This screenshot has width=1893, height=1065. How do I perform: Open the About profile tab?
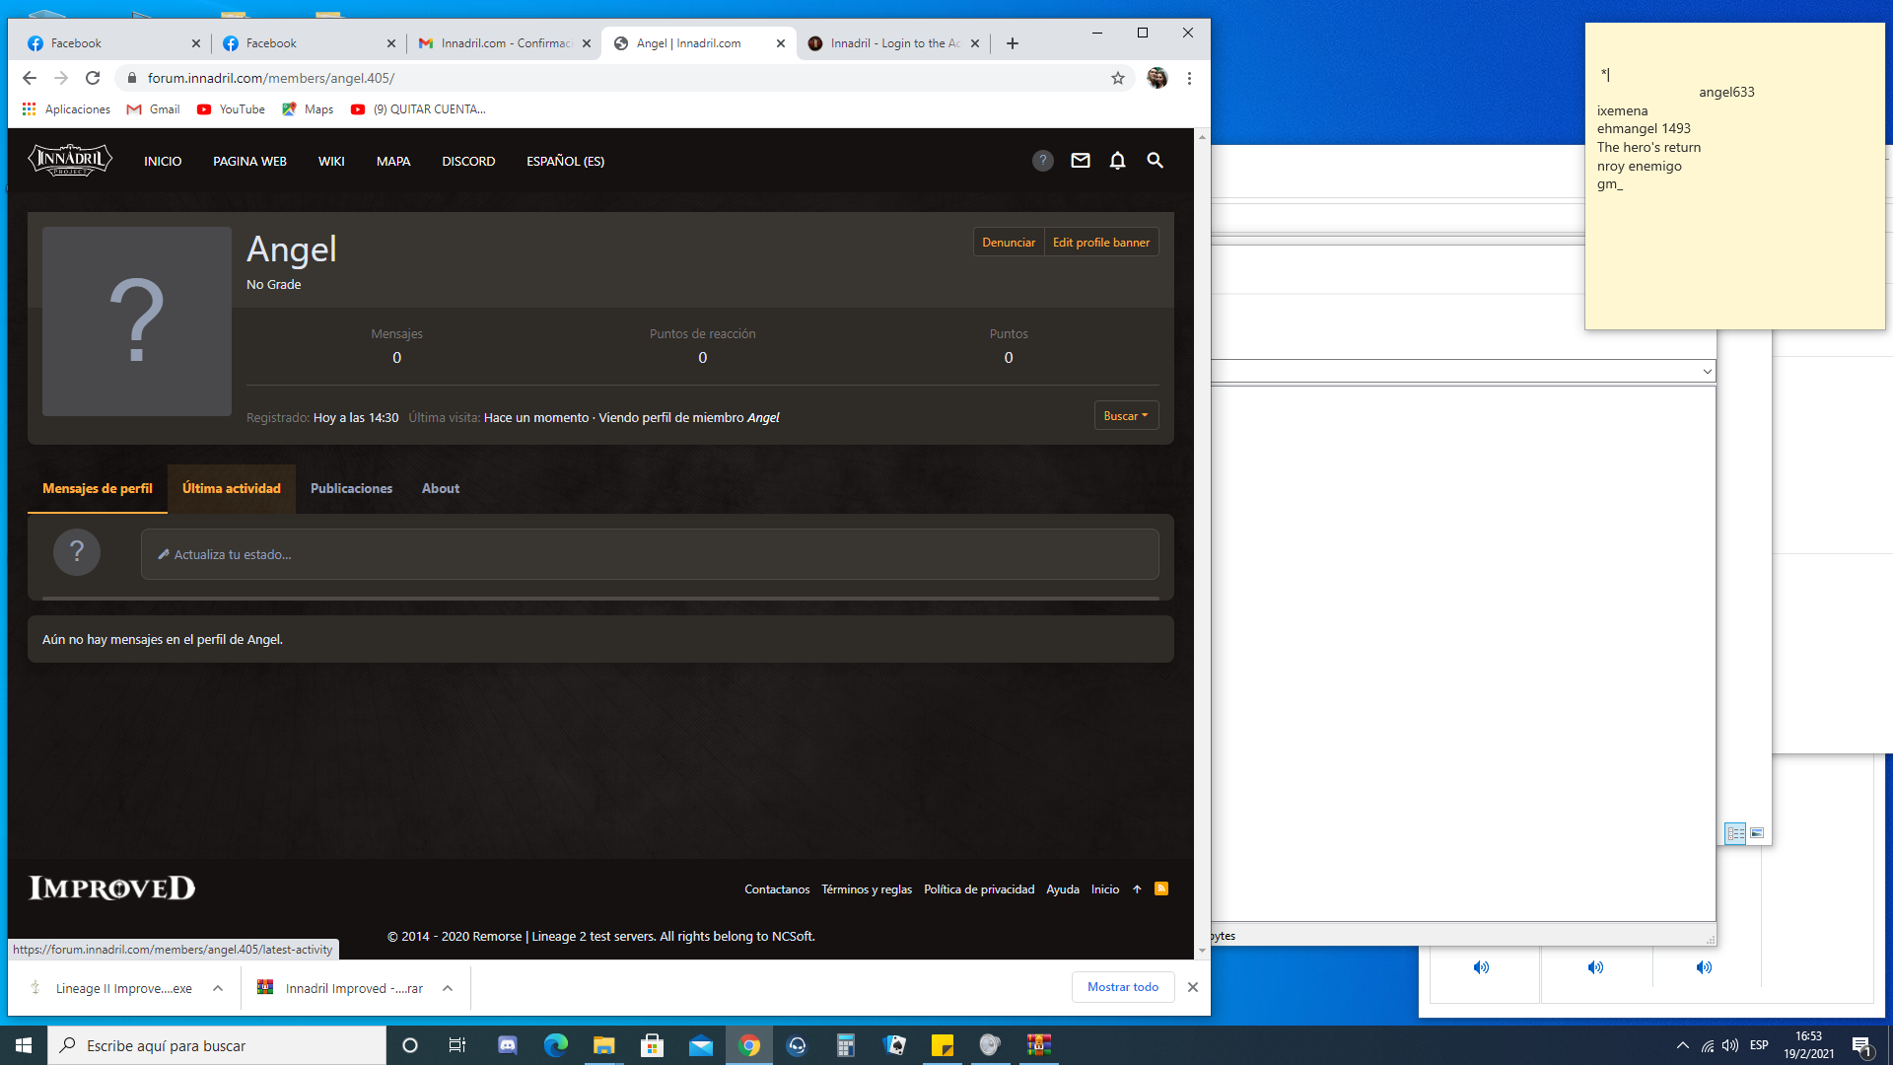[440, 488]
